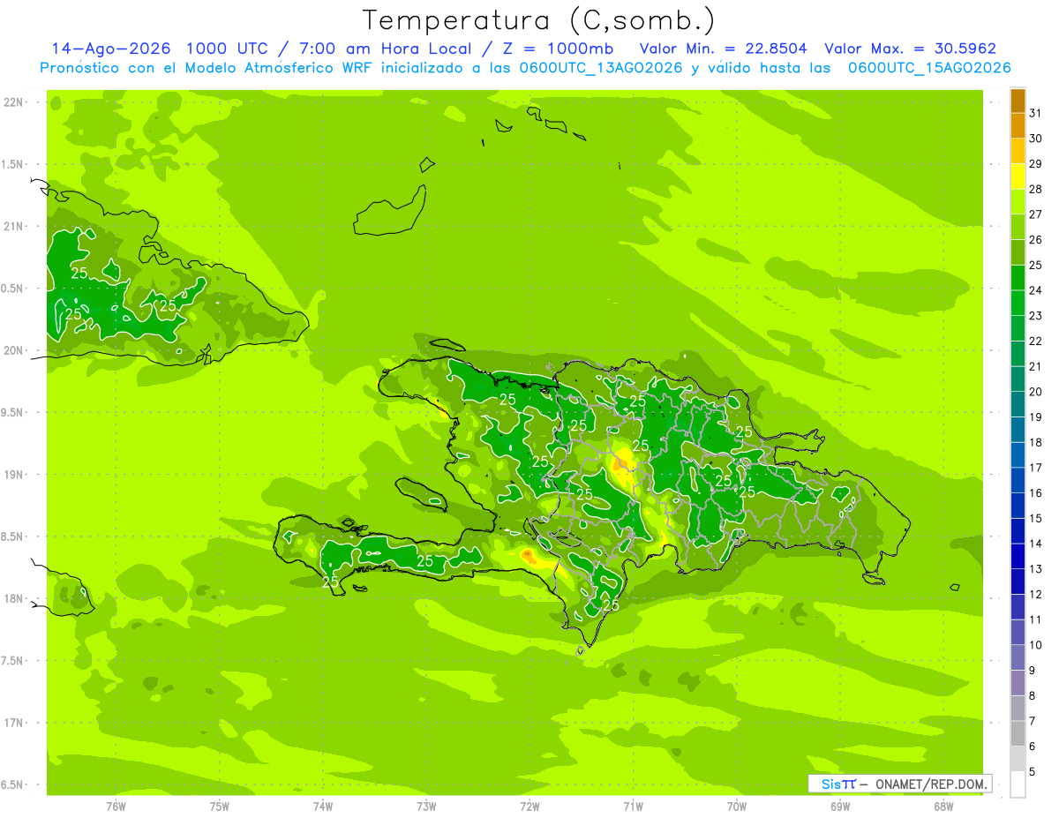The width and height of the screenshot is (1059, 818).
Task: Click the colorbar label "15"
Action: pyautogui.click(x=1035, y=518)
